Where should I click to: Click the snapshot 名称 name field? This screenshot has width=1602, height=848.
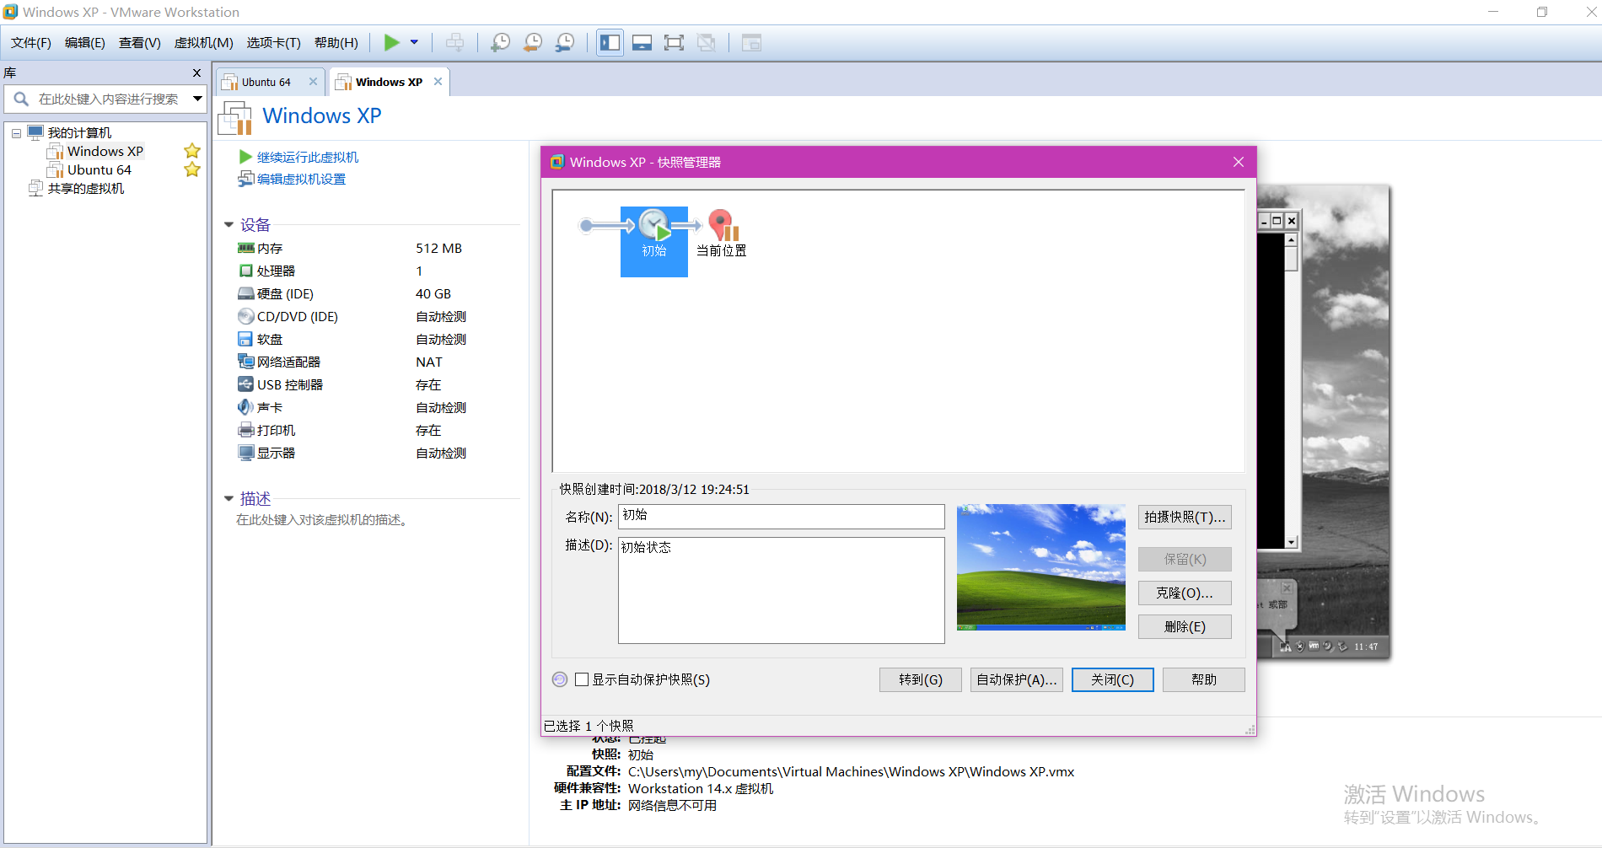coord(782,517)
